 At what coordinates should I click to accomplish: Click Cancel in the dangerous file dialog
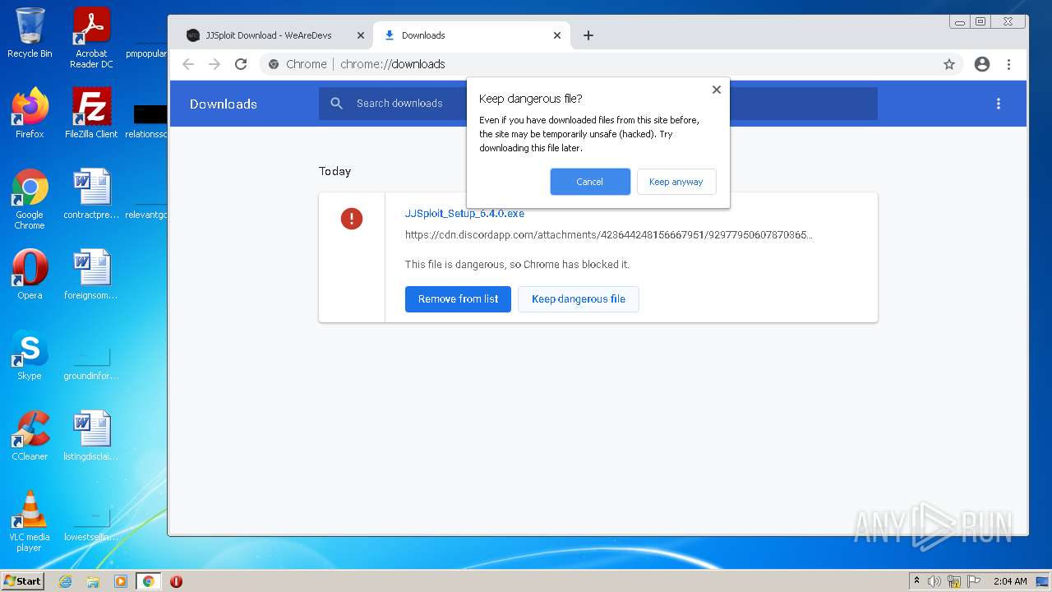coord(590,182)
